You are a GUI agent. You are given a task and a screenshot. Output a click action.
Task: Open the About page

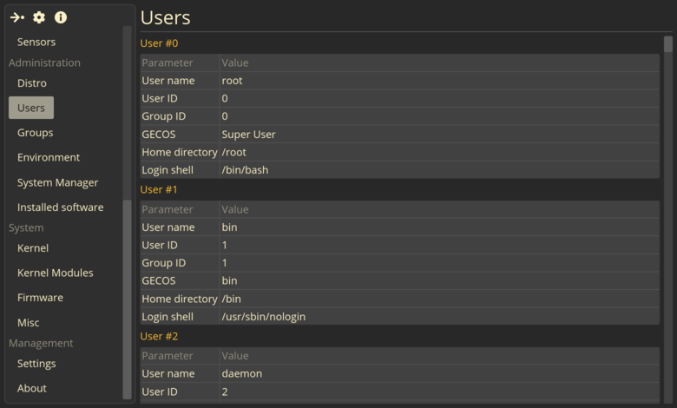32,388
